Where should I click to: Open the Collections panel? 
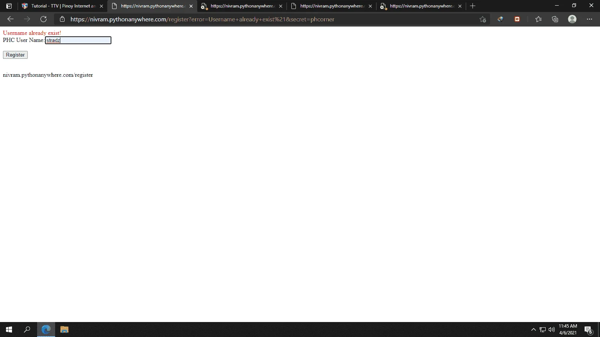[555, 19]
